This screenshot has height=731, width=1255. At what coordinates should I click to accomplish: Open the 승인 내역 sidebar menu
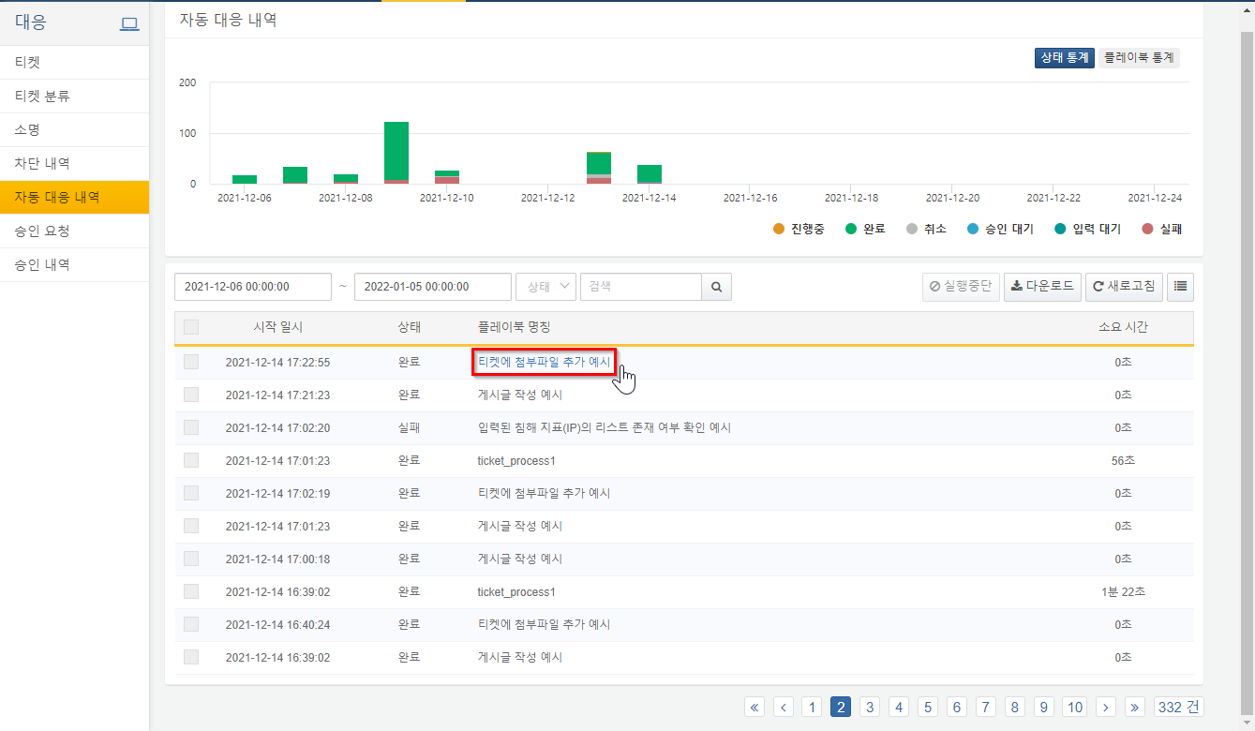point(74,265)
